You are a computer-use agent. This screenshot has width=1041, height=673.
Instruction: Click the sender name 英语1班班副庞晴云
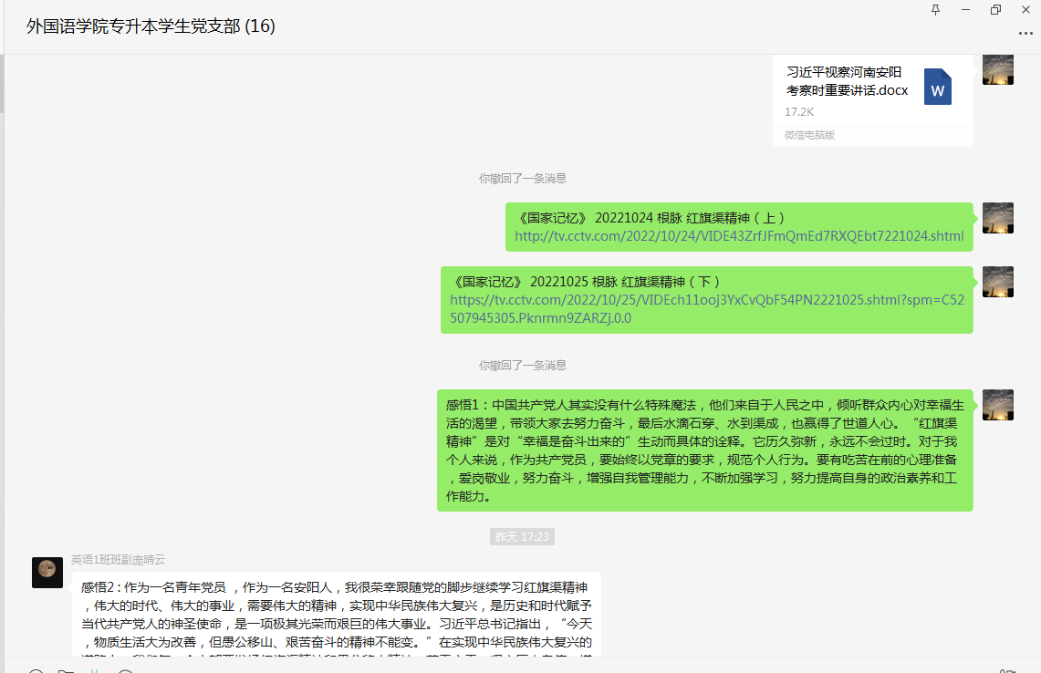tap(119, 559)
